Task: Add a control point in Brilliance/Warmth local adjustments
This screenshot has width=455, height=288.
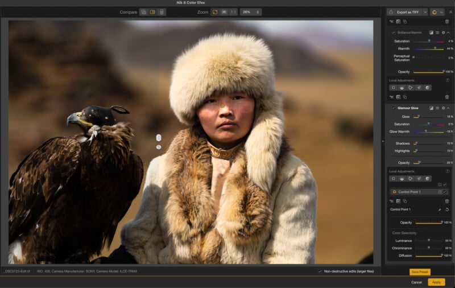Action: tap(392, 88)
